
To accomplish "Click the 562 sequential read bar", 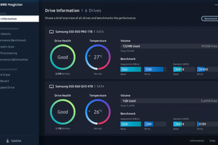I will [131, 70].
